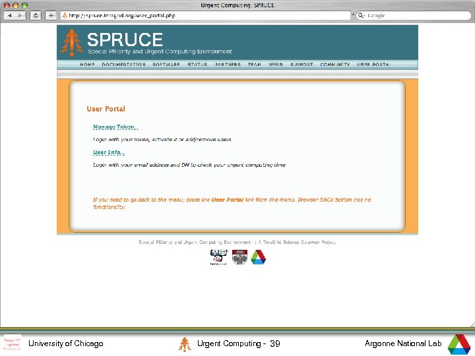Click the University of Chicago crest logo
Screen dimensions: 475x356
click(239, 257)
